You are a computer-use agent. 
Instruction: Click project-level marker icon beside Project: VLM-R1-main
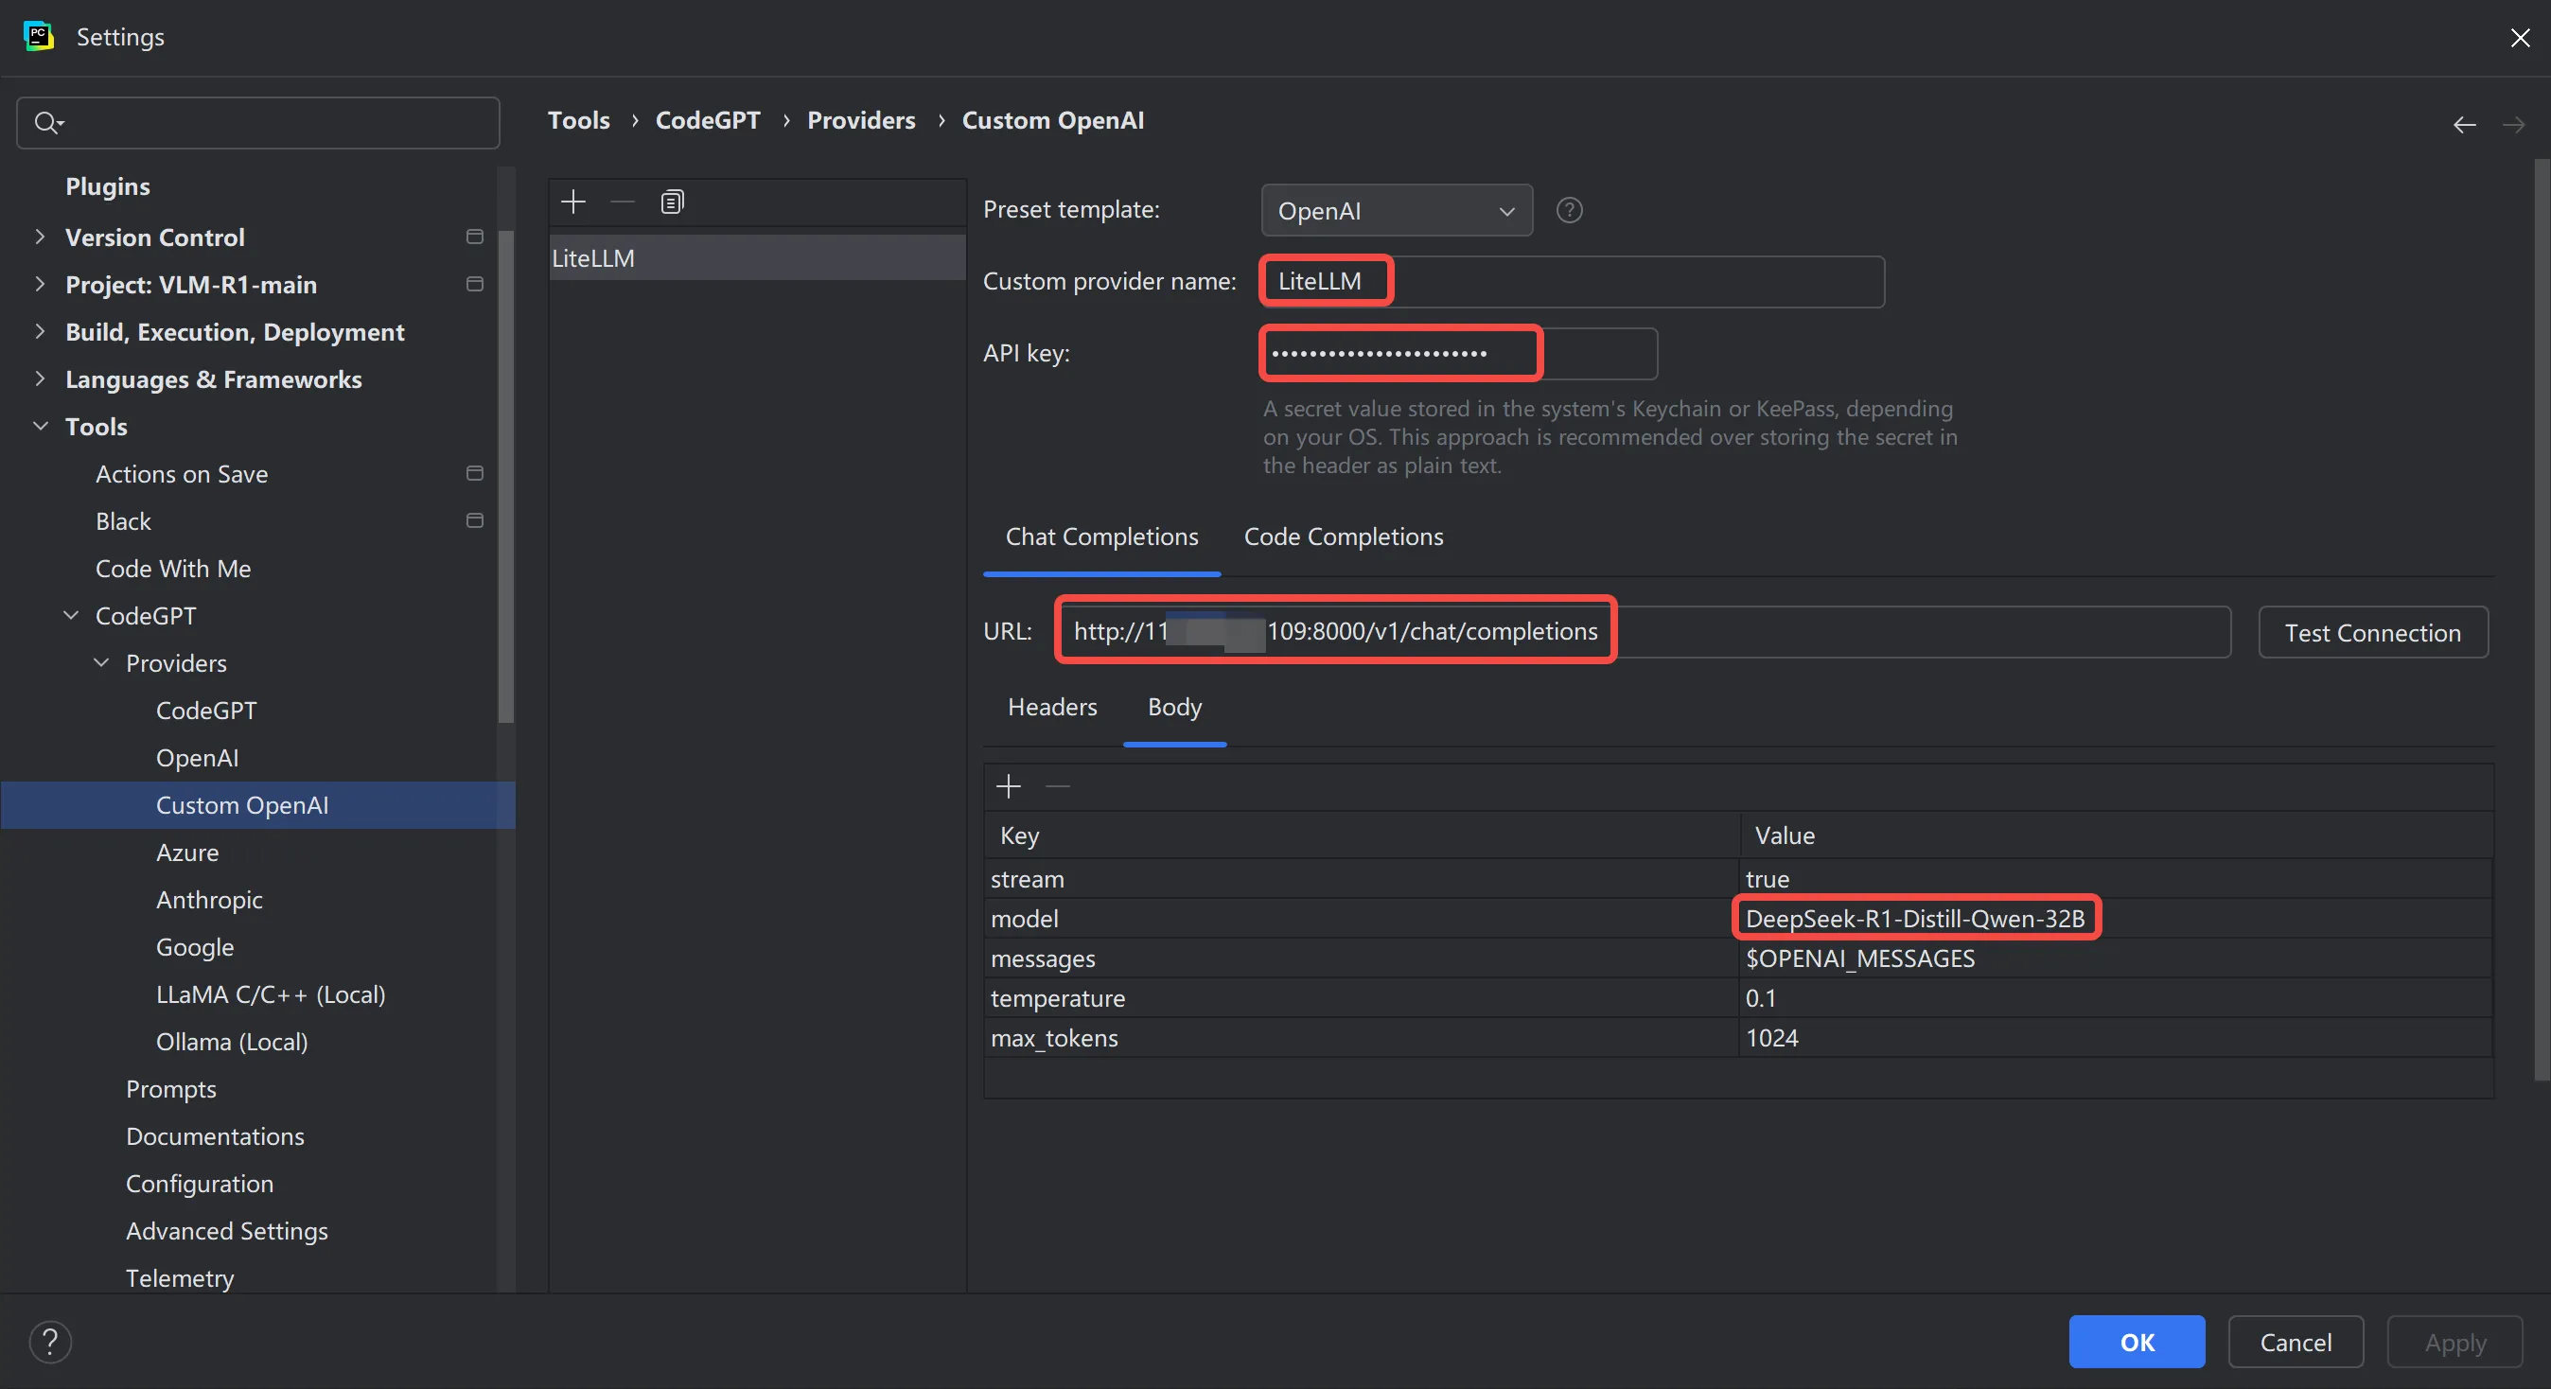(x=474, y=285)
